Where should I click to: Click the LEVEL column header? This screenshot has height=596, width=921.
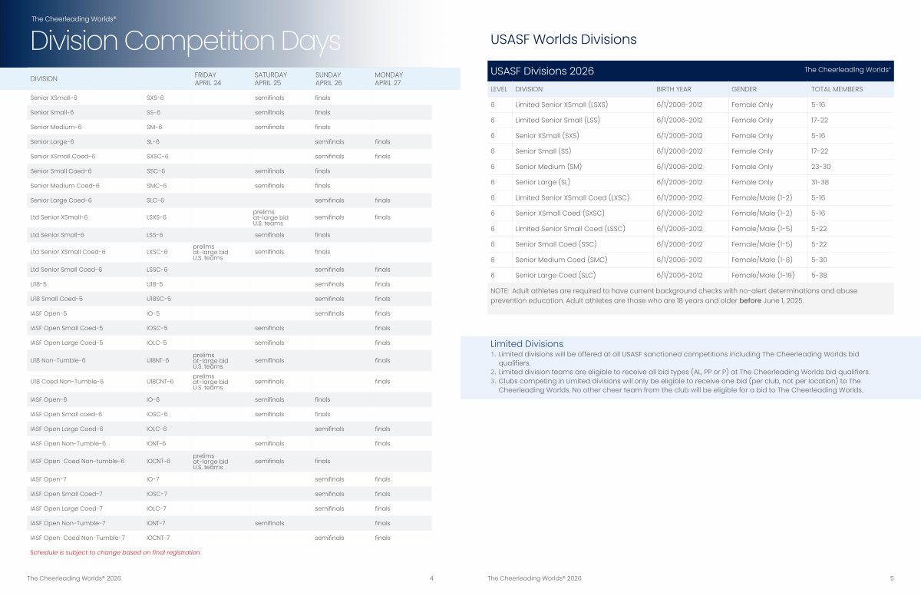(x=499, y=89)
